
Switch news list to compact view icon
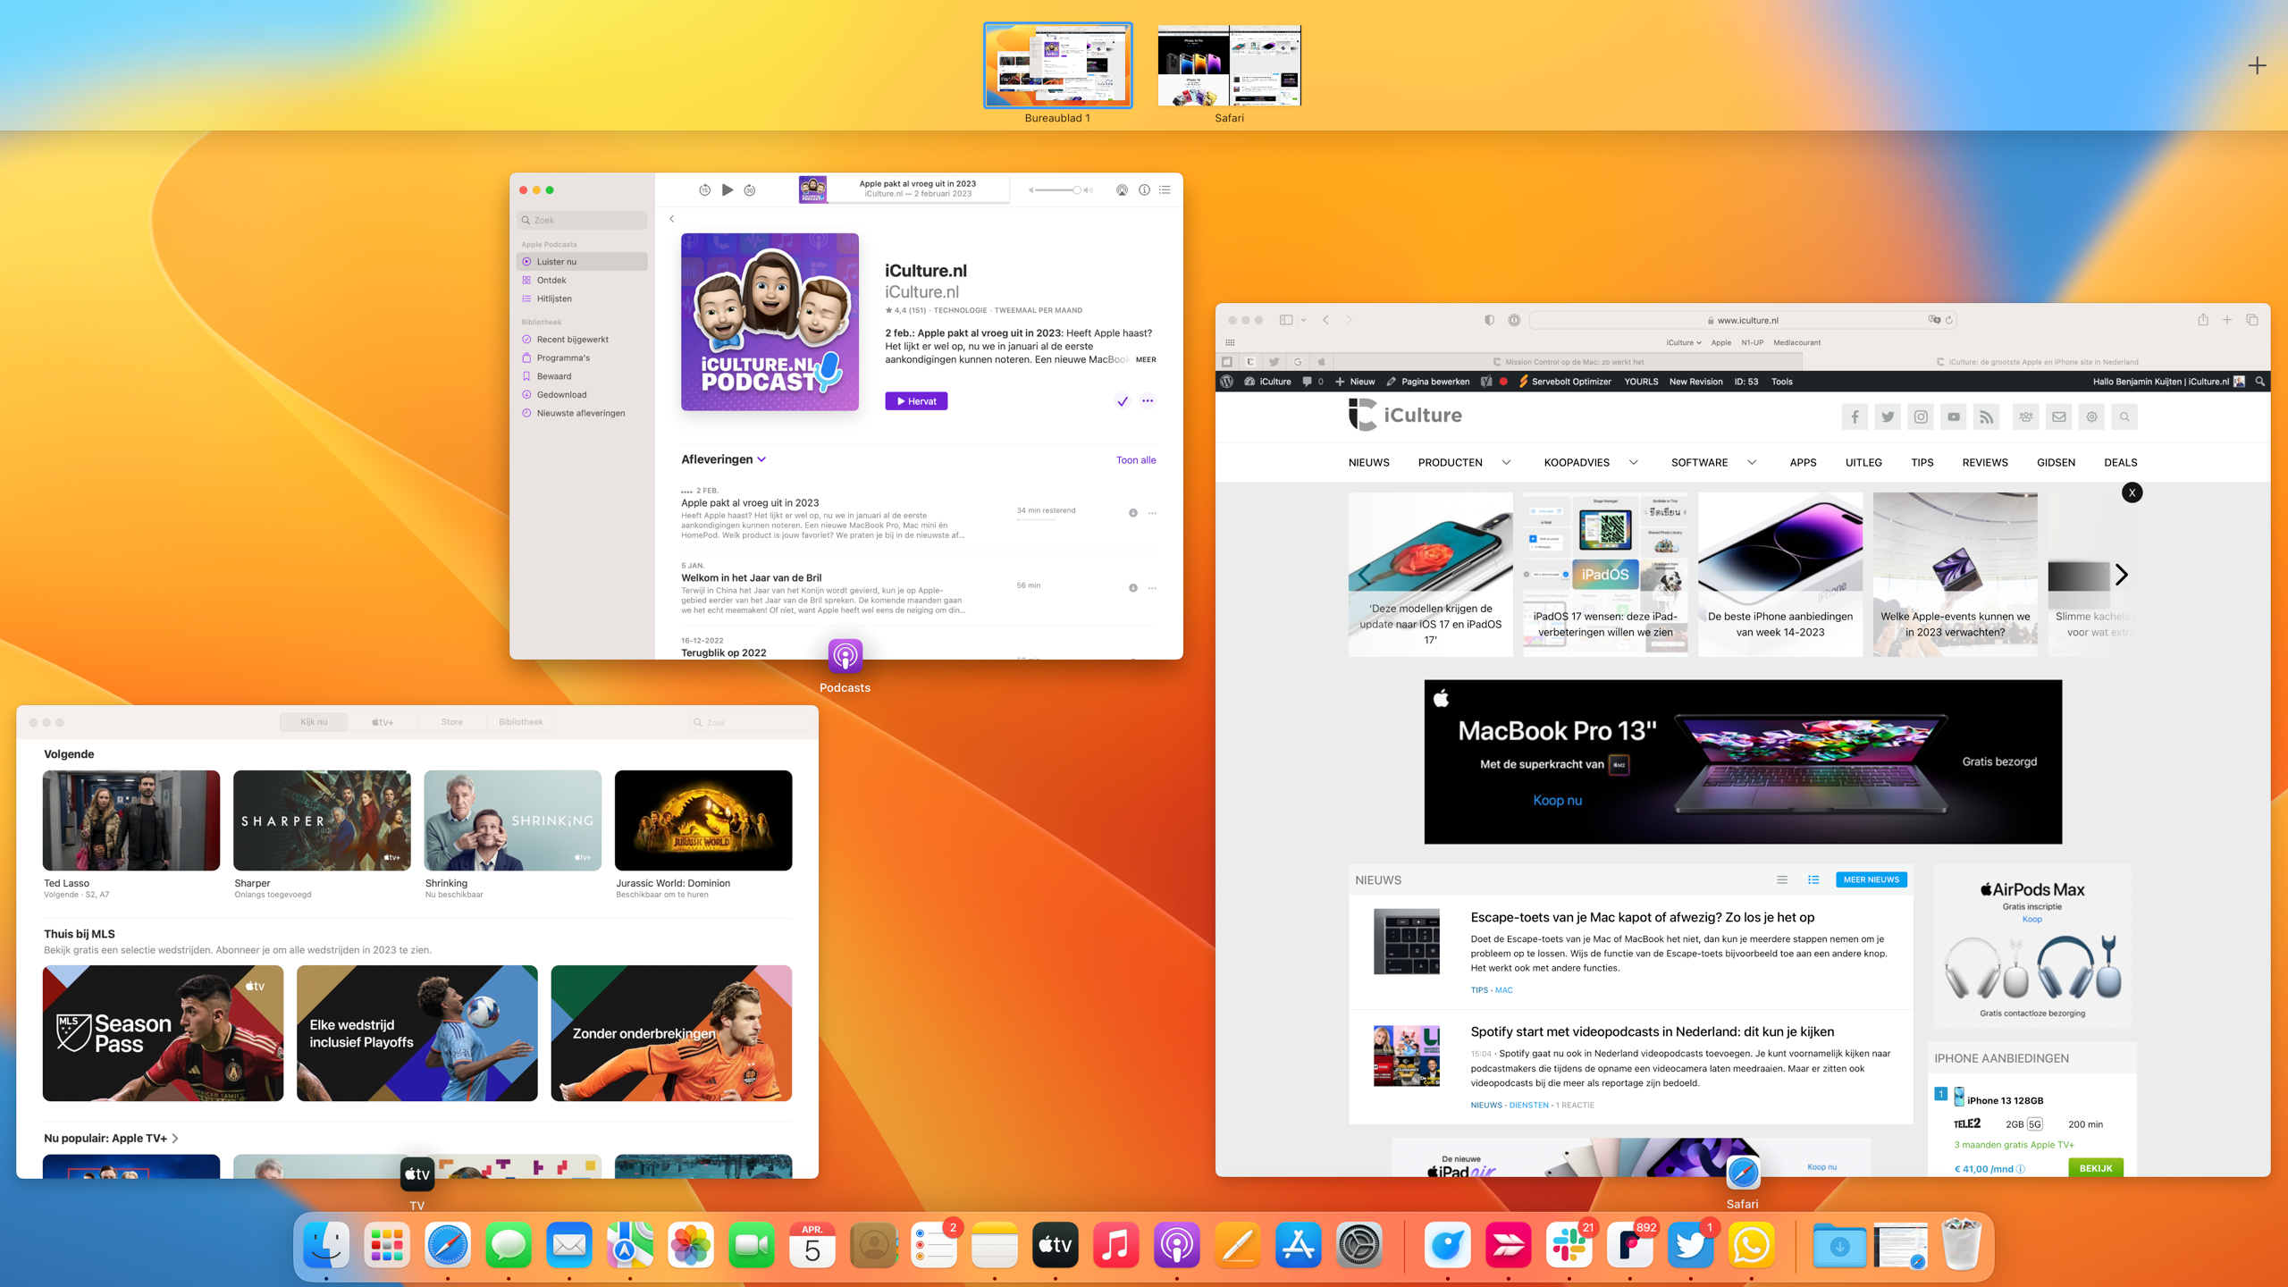[x=1782, y=880]
